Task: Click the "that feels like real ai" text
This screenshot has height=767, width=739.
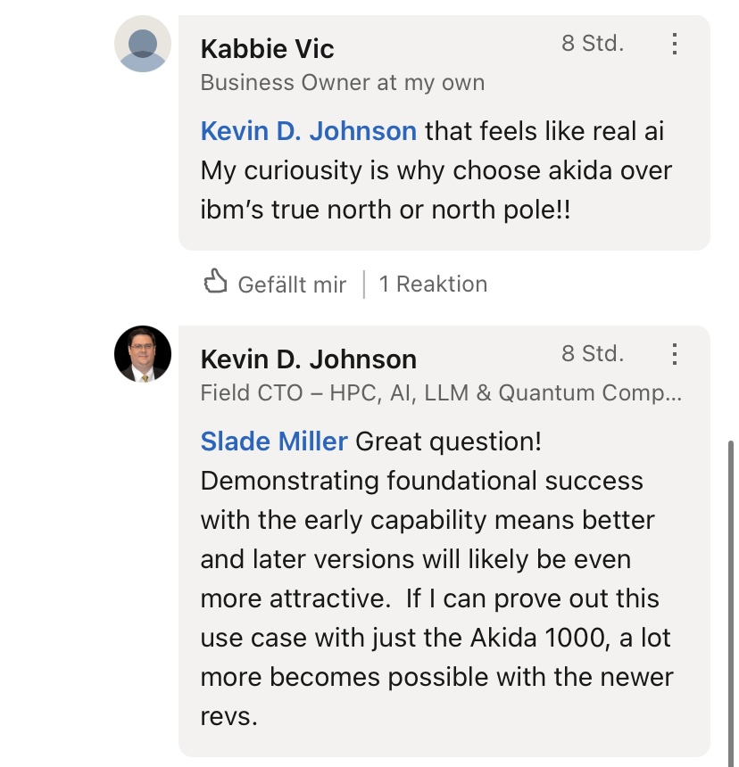Action: pos(544,131)
